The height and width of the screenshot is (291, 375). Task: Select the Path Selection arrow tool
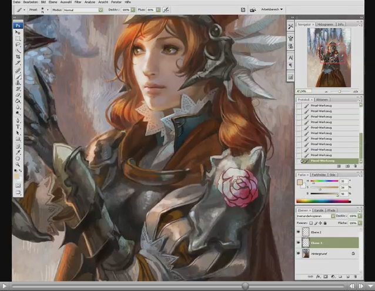pos(18,133)
